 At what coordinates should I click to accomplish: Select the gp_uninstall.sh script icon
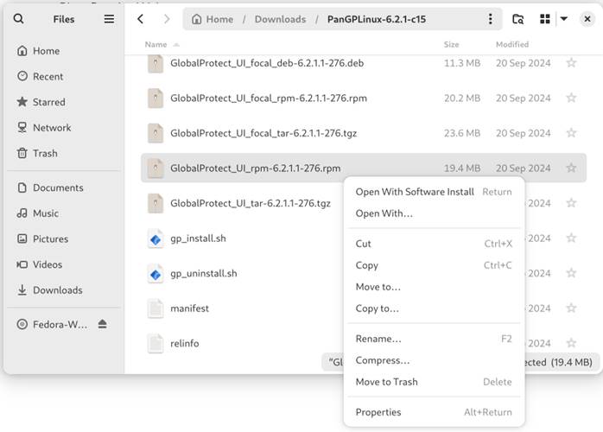(156, 274)
